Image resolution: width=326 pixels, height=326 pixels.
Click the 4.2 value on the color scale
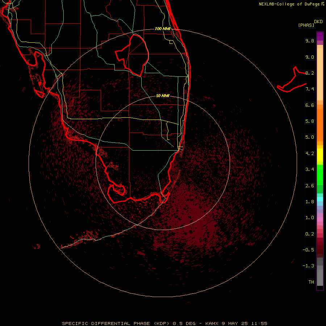click(310, 154)
